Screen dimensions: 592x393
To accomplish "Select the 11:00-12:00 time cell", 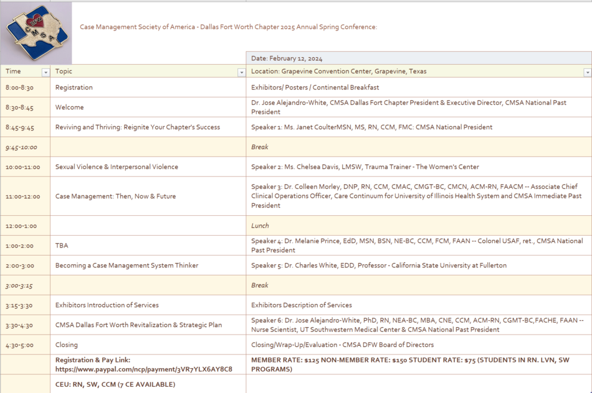I will click(26, 196).
